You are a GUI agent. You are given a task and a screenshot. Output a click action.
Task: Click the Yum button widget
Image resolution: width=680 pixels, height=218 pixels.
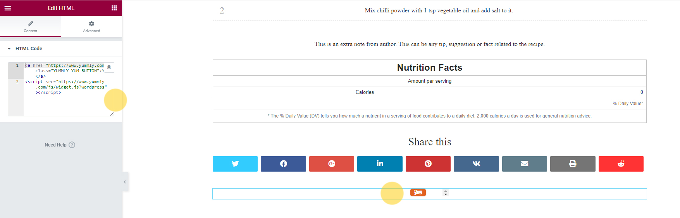[418, 192]
